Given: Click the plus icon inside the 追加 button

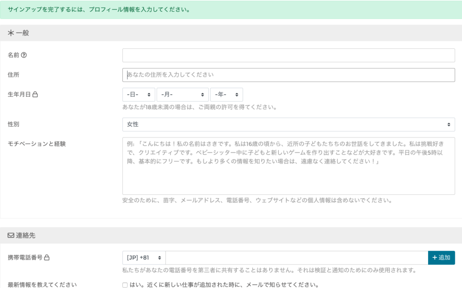Looking at the screenshot, I should (434, 258).
